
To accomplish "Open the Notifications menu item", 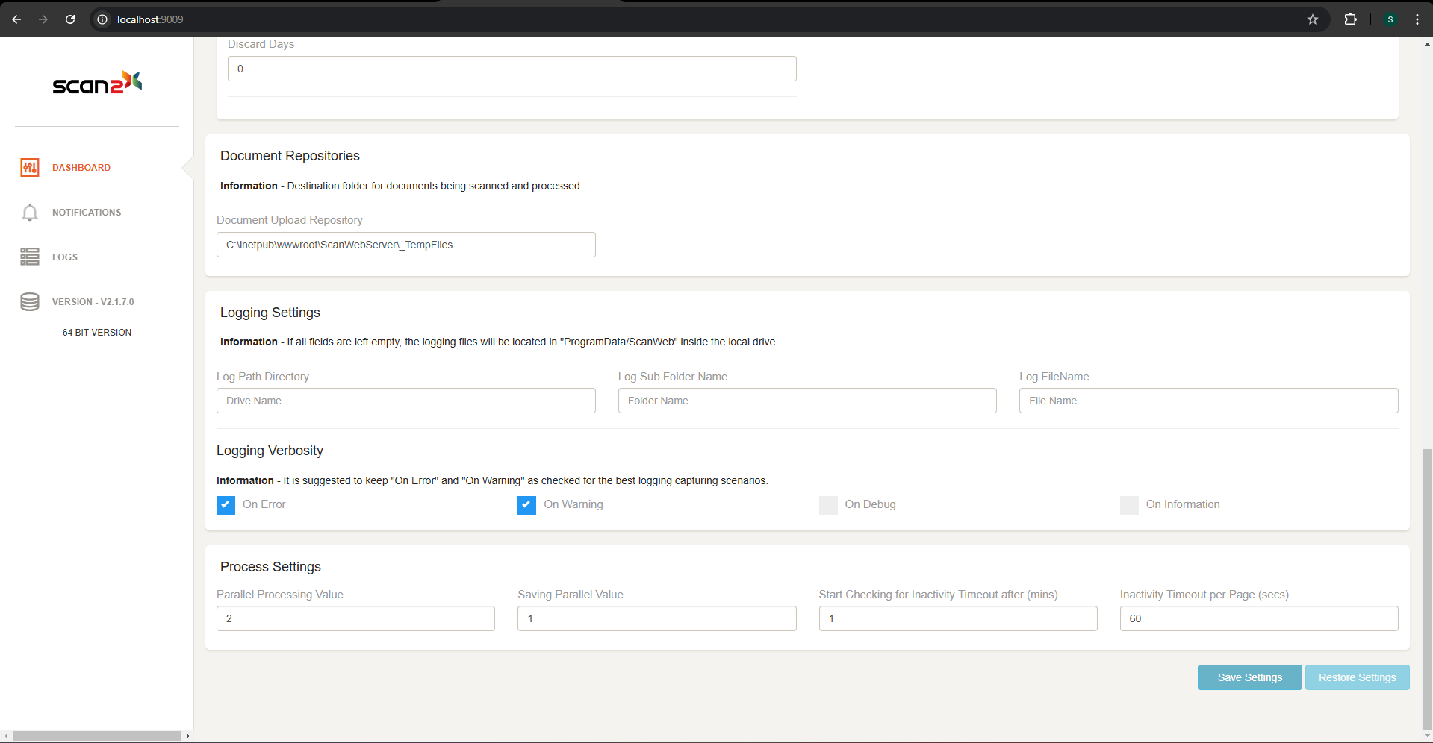I will 87,213.
